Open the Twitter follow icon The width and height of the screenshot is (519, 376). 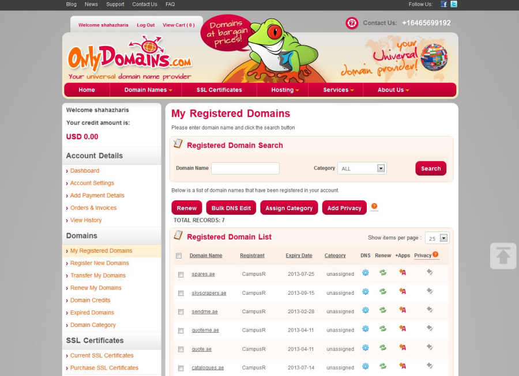454,4
